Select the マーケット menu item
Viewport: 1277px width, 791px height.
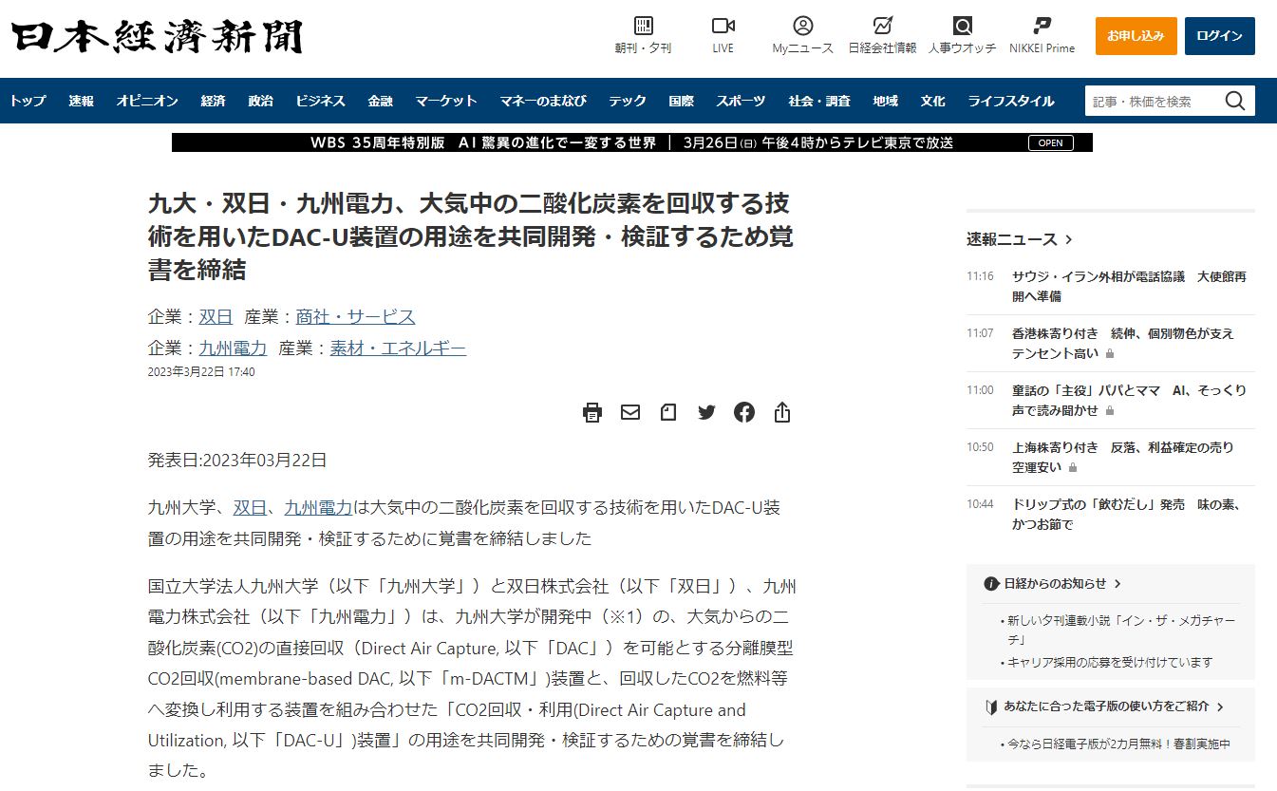(445, 102)
